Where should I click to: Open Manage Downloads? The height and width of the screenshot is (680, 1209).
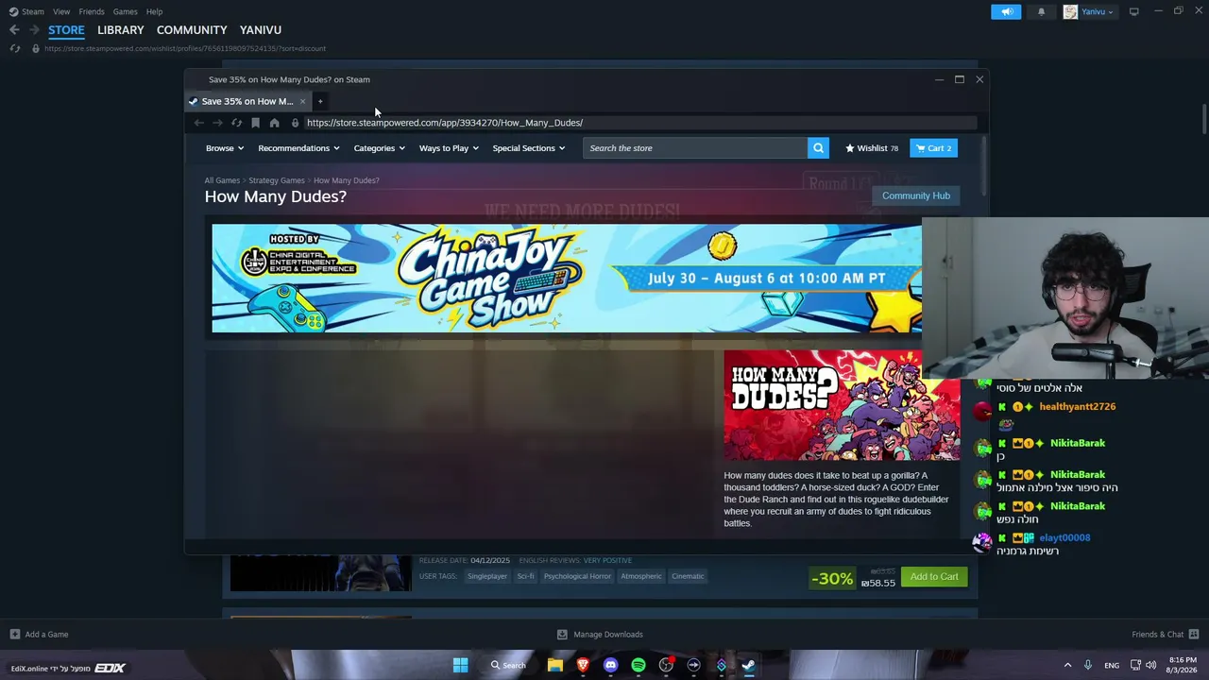click(x=599, y=635)
